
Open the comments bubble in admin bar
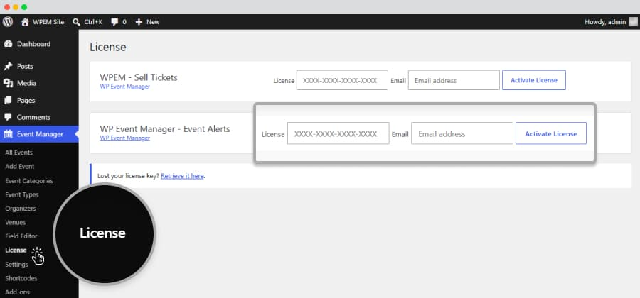tap(119, 22)
